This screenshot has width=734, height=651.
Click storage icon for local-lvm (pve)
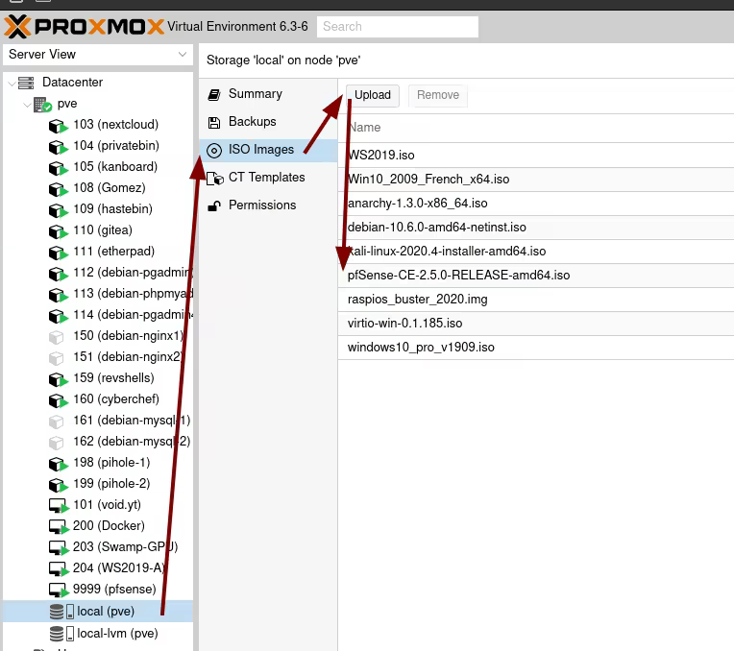[x=61, y=634]
